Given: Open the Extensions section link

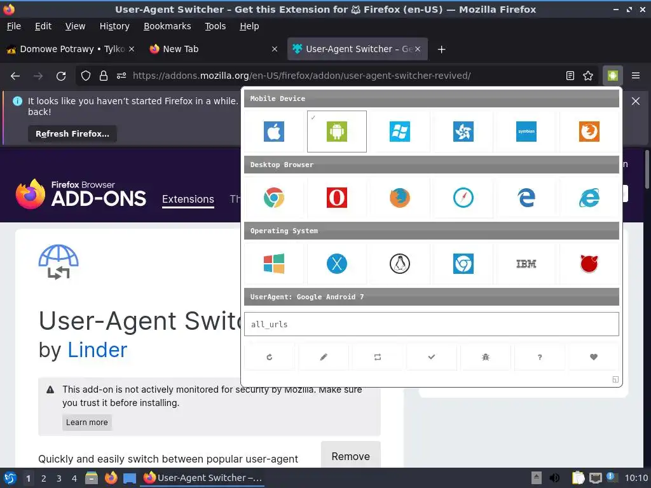Looking at the screenshot, I should pos(188,199).
